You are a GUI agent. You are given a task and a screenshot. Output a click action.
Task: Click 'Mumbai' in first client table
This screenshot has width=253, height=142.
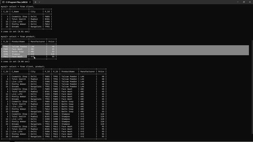point(34,19)
